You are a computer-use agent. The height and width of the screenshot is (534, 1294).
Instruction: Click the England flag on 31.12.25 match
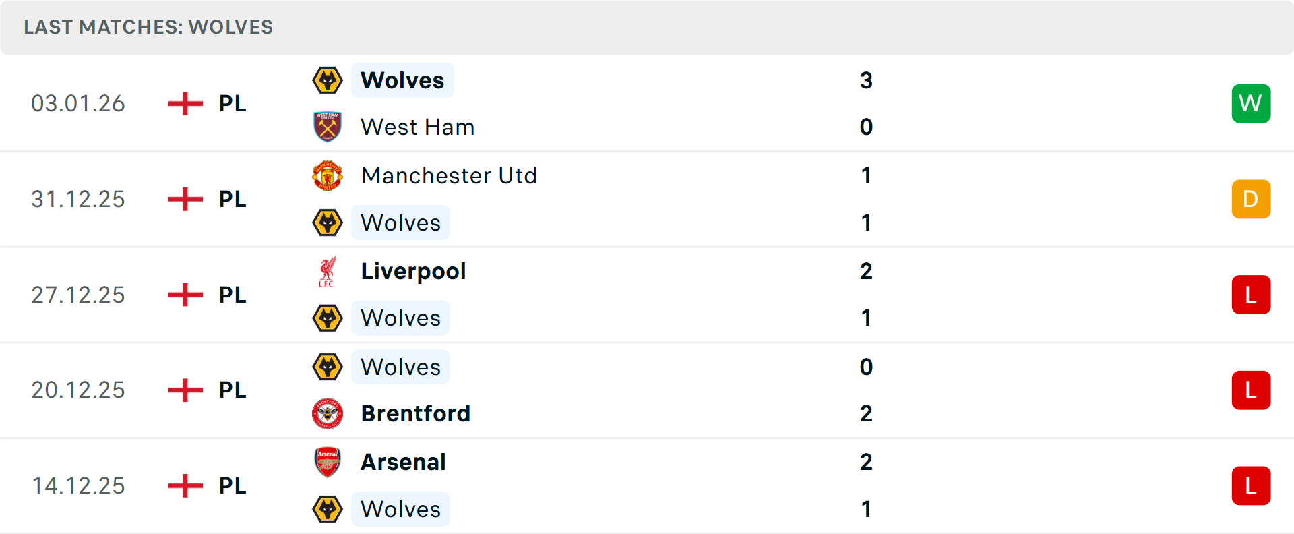[x=185, y=199]
